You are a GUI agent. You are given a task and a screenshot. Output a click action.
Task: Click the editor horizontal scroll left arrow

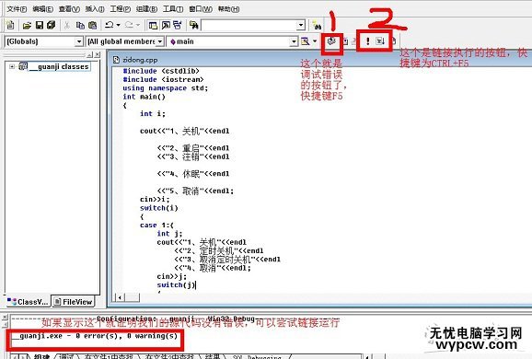click(120, 297)
